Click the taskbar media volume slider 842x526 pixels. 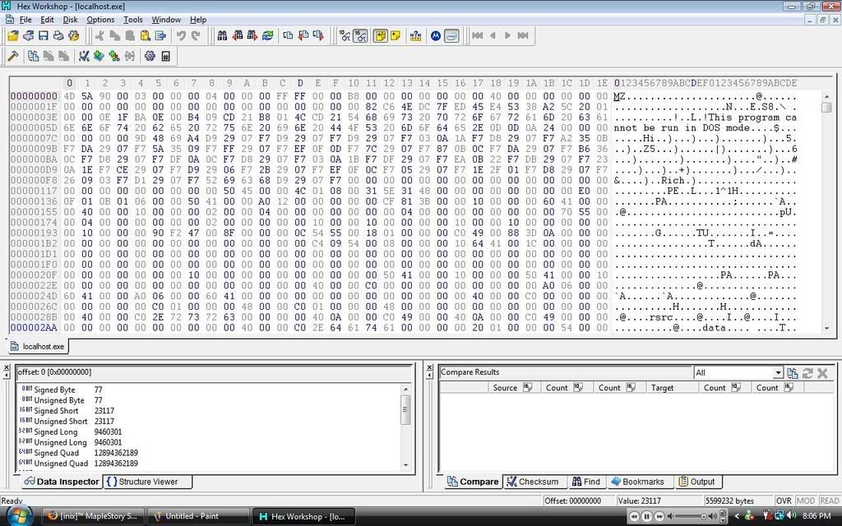(691, 516)
